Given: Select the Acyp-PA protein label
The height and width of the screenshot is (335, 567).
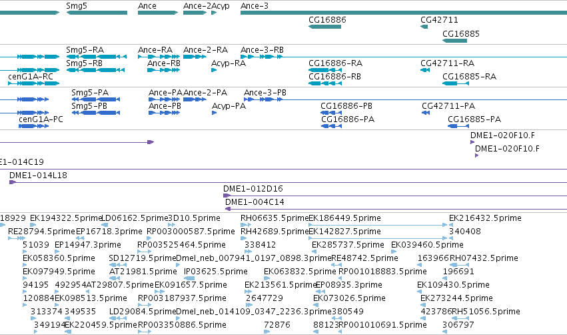Looking at the screenshot, I should coord(229,105).
